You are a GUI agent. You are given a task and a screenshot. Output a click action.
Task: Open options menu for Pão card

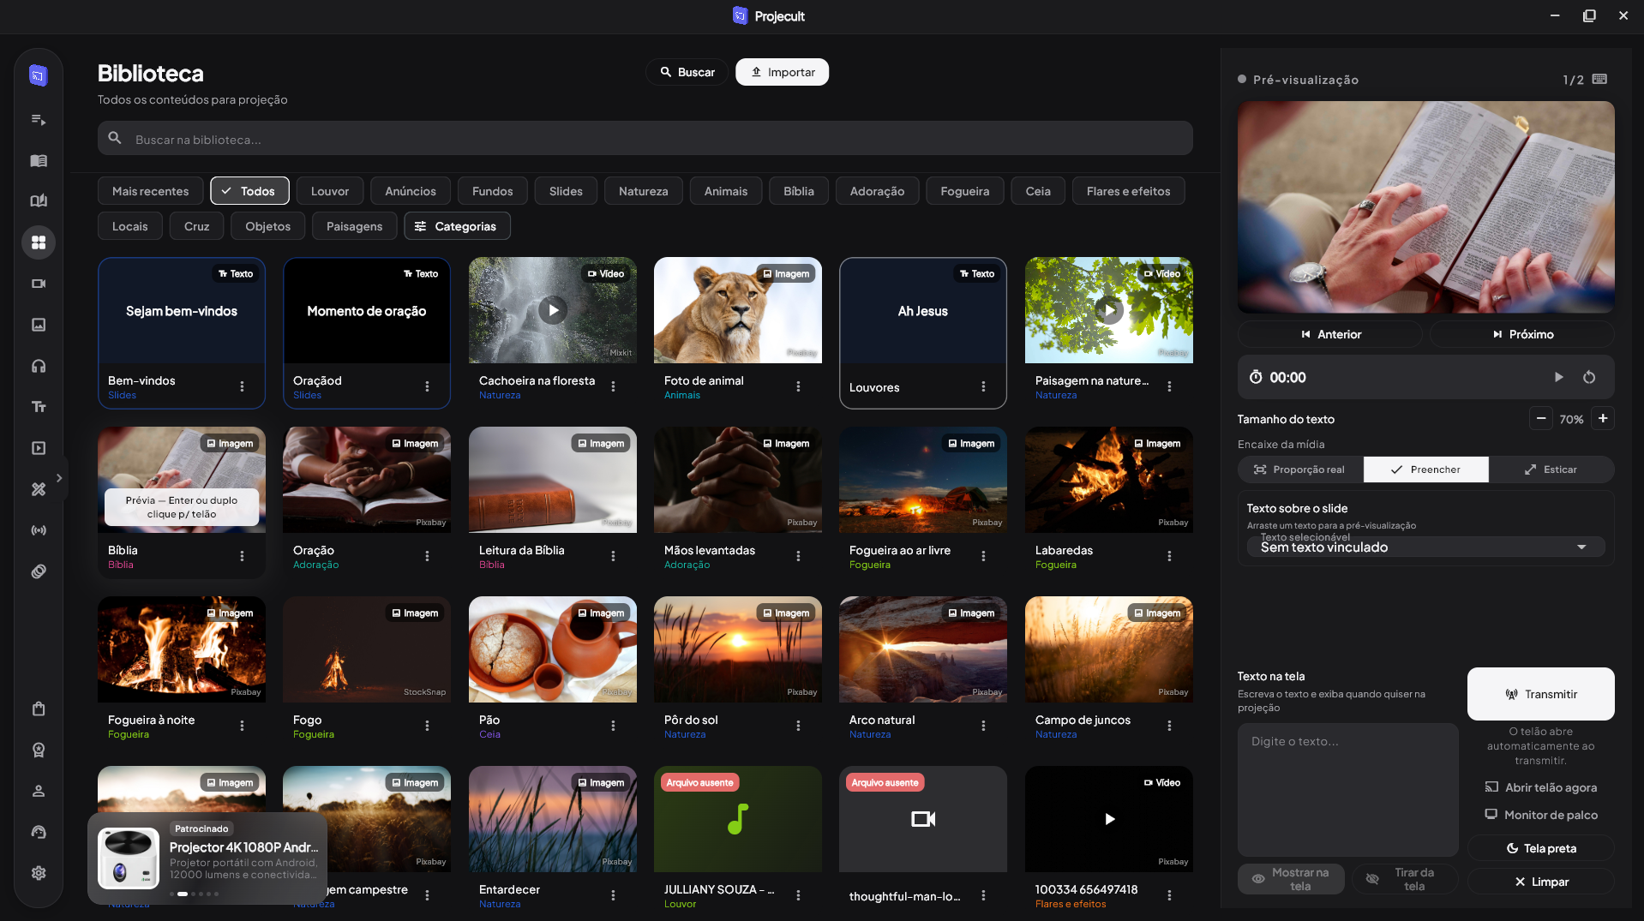click(613, 726)
